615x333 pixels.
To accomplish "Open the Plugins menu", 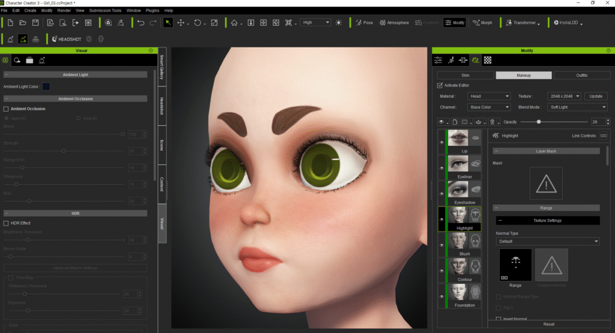I will click(153, 10).
